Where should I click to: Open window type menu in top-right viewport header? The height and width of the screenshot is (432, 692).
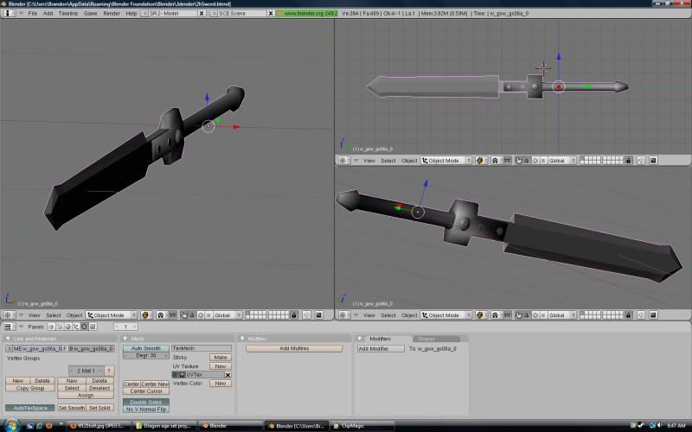343,161
